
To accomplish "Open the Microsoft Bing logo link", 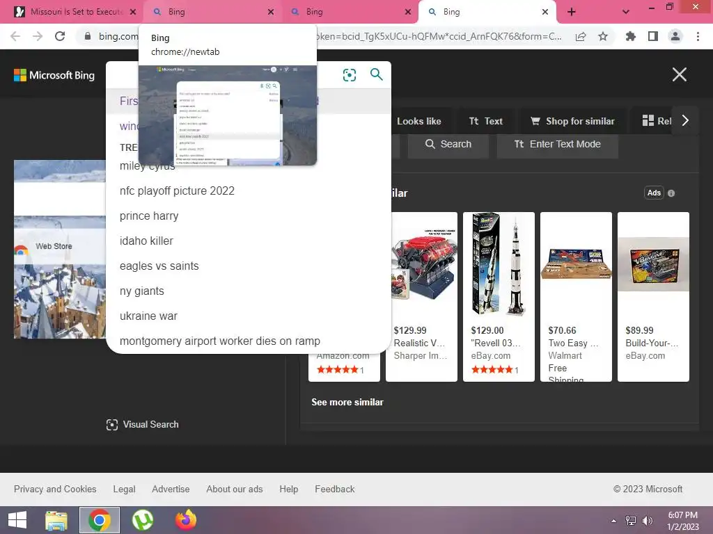I will click(x=54, y=75).
